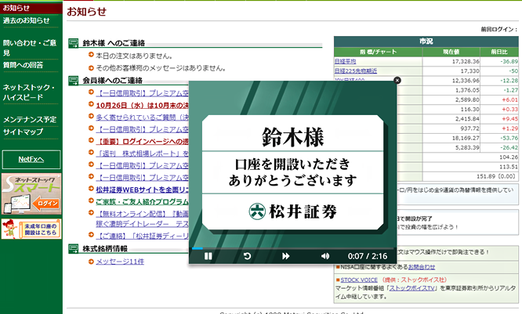This screenshot has height=314, width=522.
Task: Click the NetFxへ button
Action: coord(31,160)
